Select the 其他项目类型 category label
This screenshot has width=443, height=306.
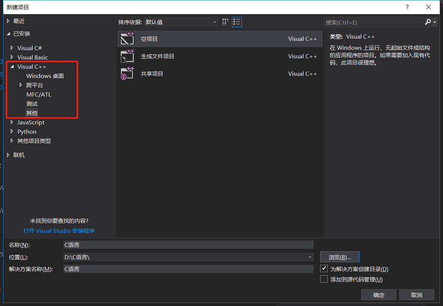coord(34,141)
